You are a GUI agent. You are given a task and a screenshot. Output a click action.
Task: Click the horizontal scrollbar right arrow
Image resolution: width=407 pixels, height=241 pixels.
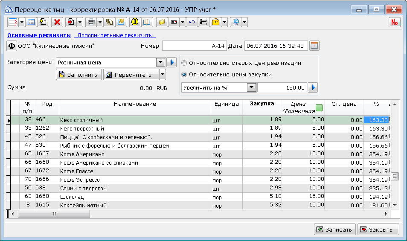coord(386,214)
